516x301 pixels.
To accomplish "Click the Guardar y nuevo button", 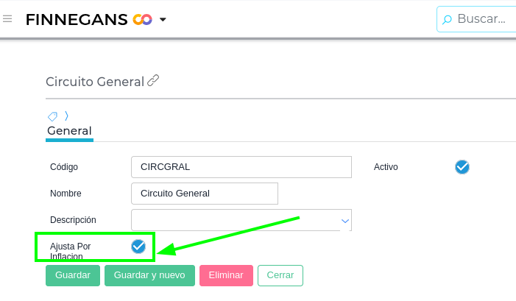I will pos(149,275).
